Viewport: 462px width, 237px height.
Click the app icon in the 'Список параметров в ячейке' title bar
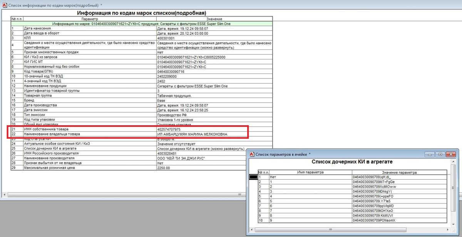[x=252, y=154]
